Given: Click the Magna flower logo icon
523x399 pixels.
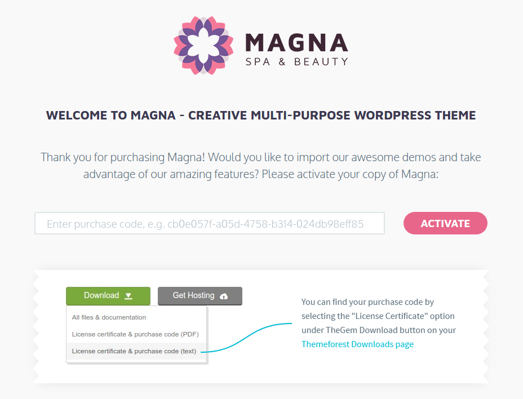Looking at the screenshot, I should click(x=203, y=46).
